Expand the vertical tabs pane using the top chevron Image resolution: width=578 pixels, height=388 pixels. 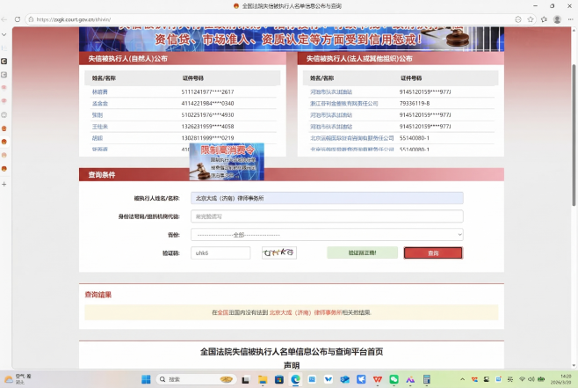pyautogui.click(x=4, y=34)
